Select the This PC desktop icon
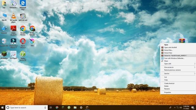The width and height of the screenshot is (196, 110). tap(4, 17)
